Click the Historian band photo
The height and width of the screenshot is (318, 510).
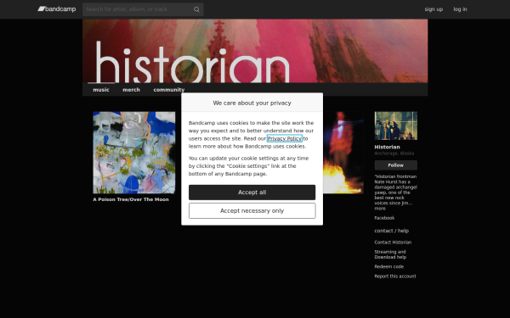click(396, 126)
